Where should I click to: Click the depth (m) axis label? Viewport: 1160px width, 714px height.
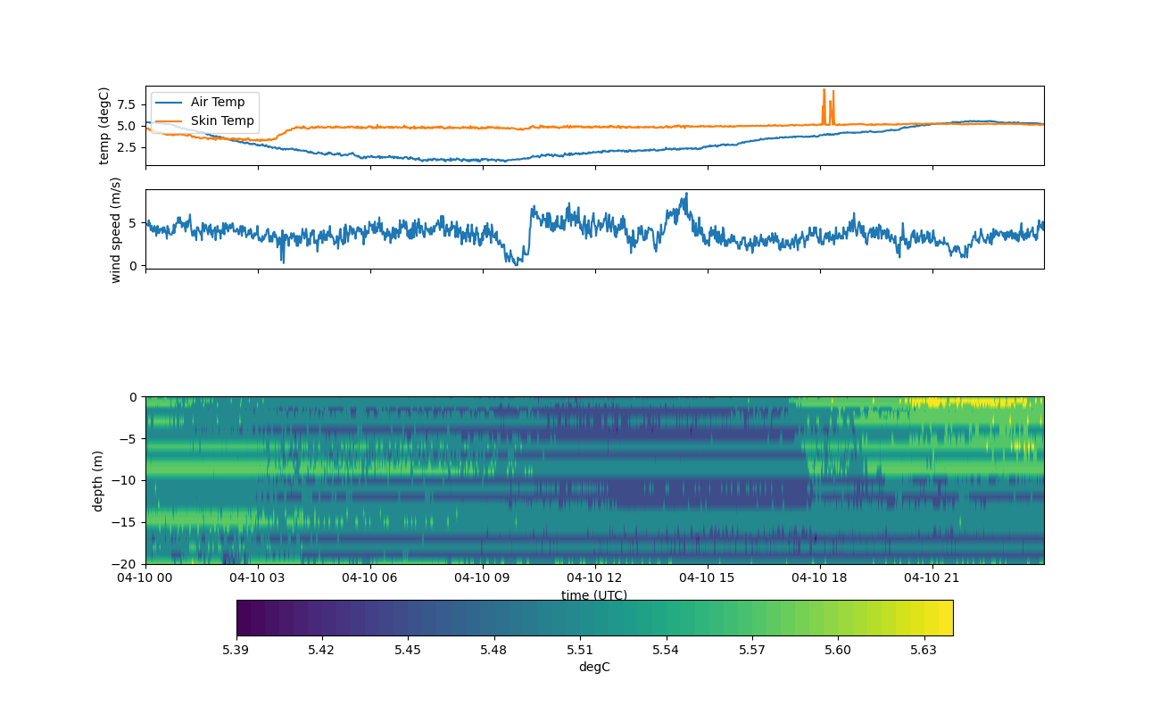(x=98, y=480)
